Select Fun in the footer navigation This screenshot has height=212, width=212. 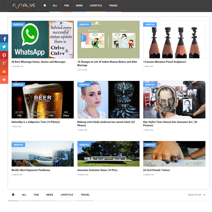(36, 195)
